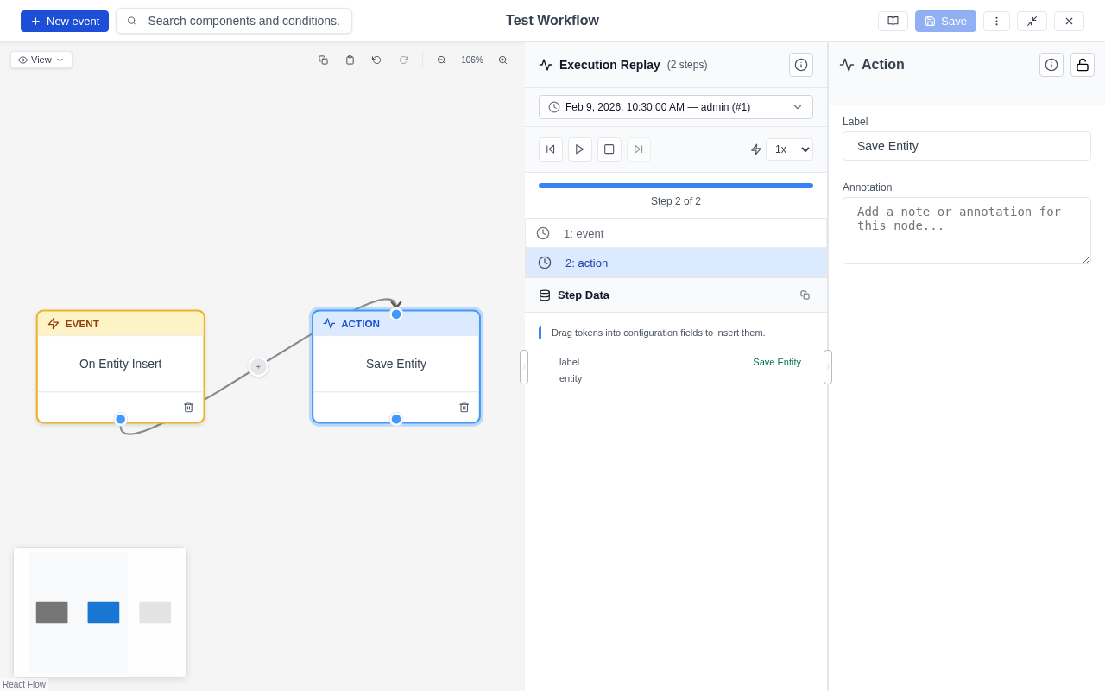Click the replay progress bar

(675, 185)
